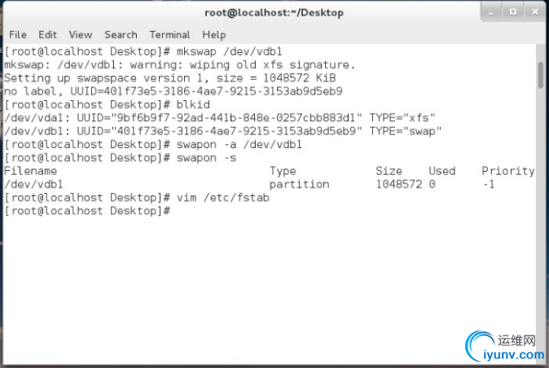
Task: Click the 'partition' type value in swap table
Action: tap(299, 185)
